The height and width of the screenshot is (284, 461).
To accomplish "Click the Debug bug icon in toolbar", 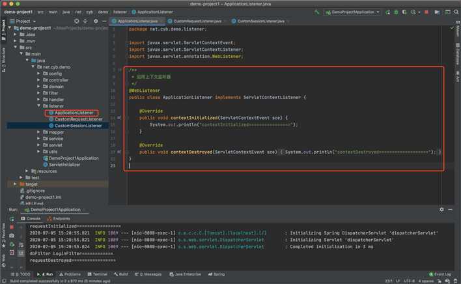I will (x=396, y=12).
